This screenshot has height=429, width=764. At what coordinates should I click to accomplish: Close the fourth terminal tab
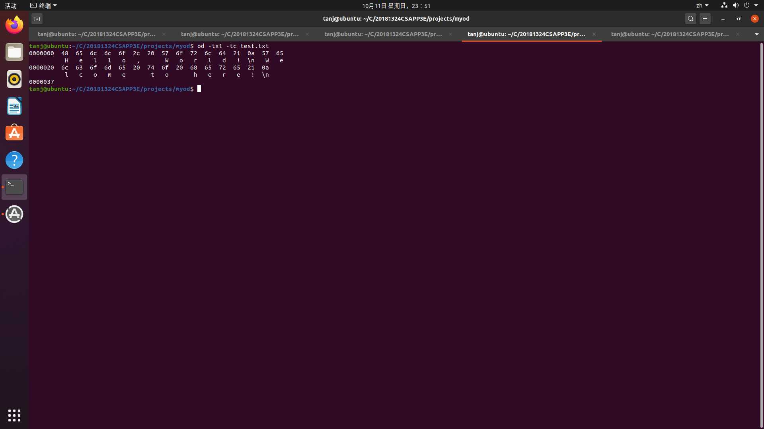pyautogui.click(x=594, y=34)
